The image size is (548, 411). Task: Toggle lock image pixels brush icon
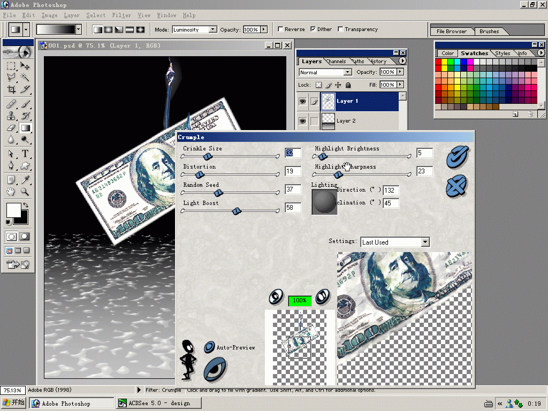[329, 85]
